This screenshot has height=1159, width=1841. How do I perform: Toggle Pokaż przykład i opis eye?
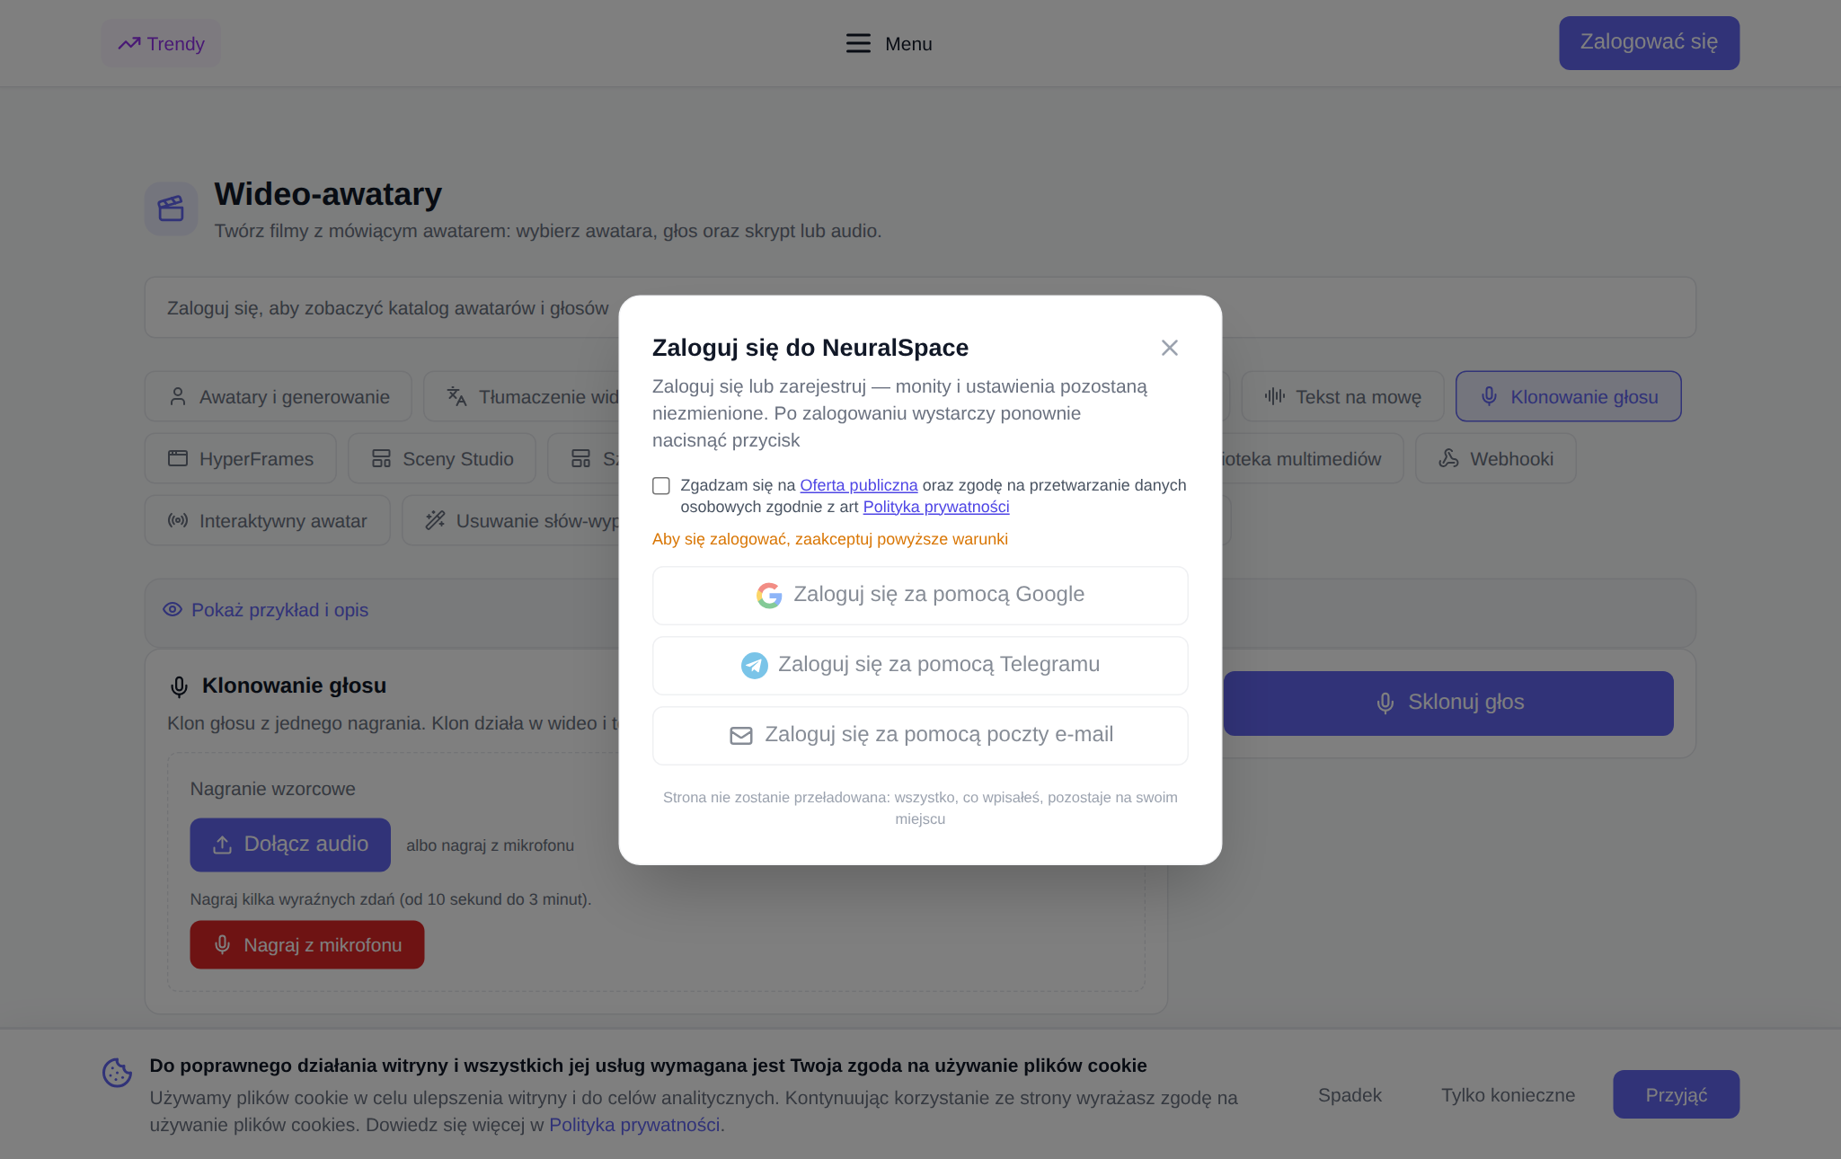(x=173, y=609)
